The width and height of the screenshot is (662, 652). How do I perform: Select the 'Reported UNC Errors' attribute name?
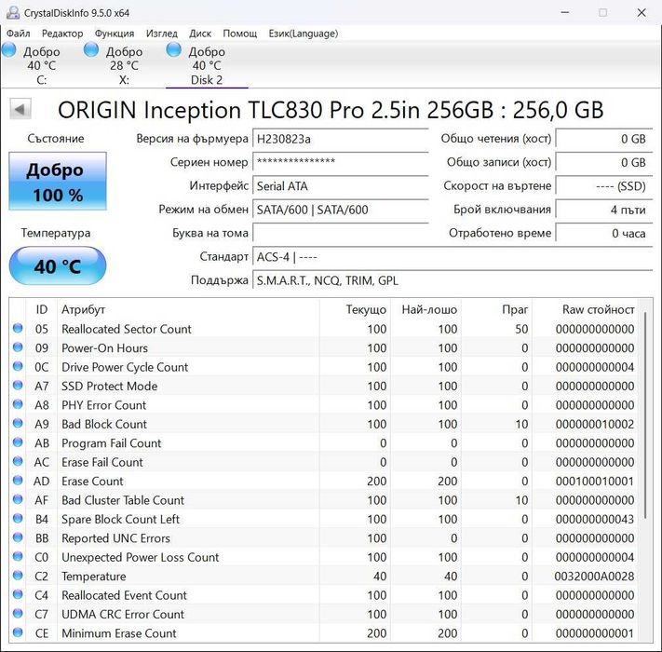(115, 538)
